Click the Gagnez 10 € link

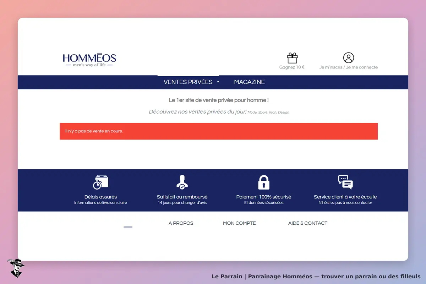tap(292, 67)
